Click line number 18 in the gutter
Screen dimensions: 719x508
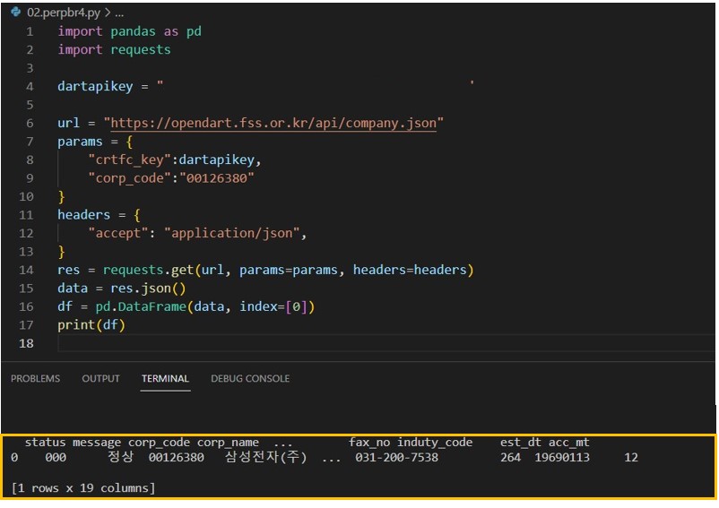tap(26, 343)
